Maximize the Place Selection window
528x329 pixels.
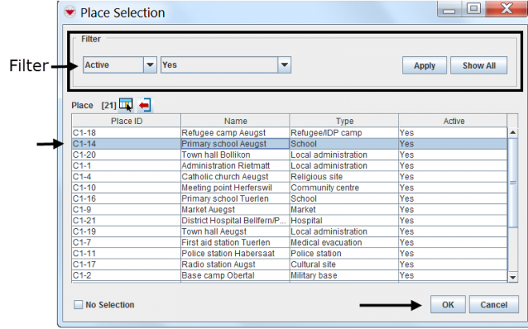tap(473, 11)
